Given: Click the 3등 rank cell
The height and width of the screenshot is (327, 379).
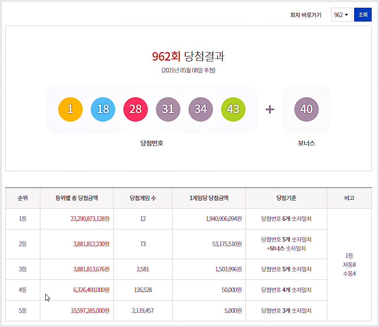Looking at the screenshot, I should (x=23, y=269).
